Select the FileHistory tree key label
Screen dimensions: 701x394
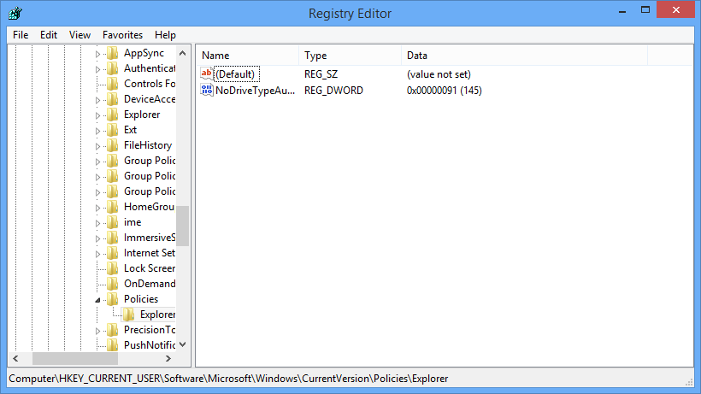click(148, 145)
